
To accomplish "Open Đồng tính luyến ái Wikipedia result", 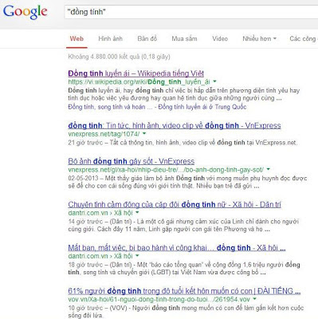I will pos(135,73).
